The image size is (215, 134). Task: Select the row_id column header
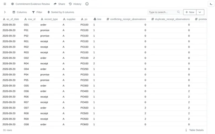pyautogui.click(x=30, y=19)
